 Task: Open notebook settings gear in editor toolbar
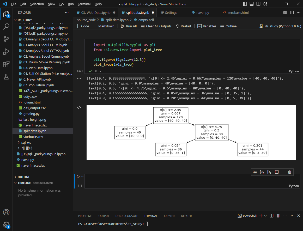coord(285,13)
